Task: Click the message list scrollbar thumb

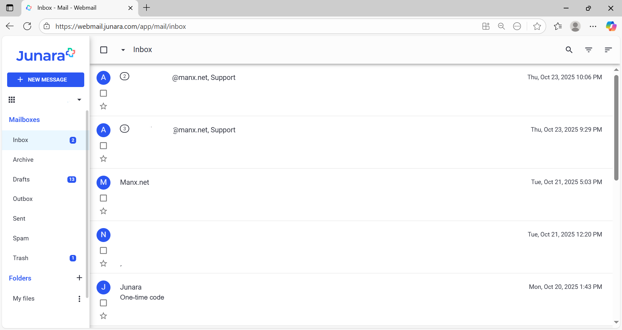Action: coord(616,128)
